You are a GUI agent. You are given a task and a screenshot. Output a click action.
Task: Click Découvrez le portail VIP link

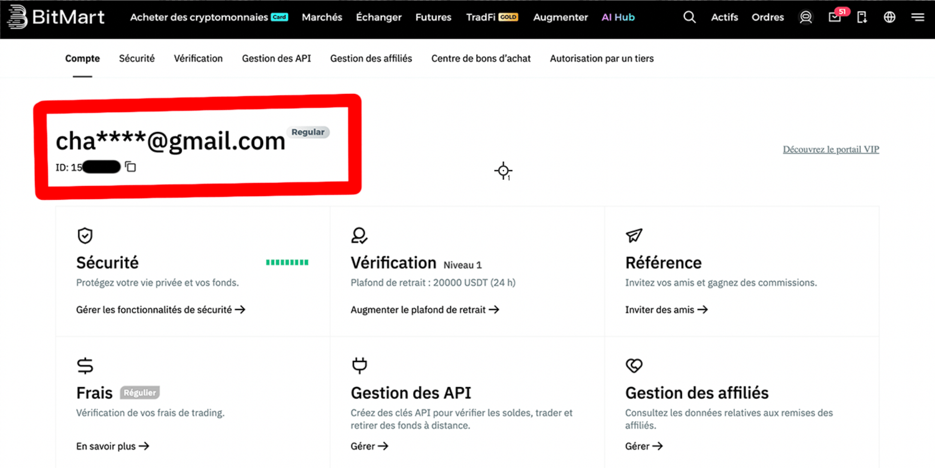pos(830,149)
